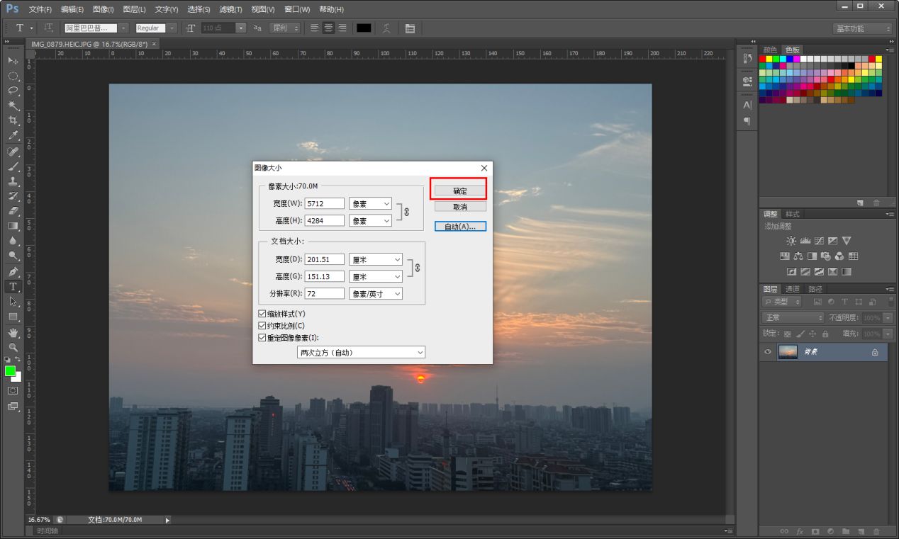Uncheck the Constrain Proportions checkbox

click(262, 326)
